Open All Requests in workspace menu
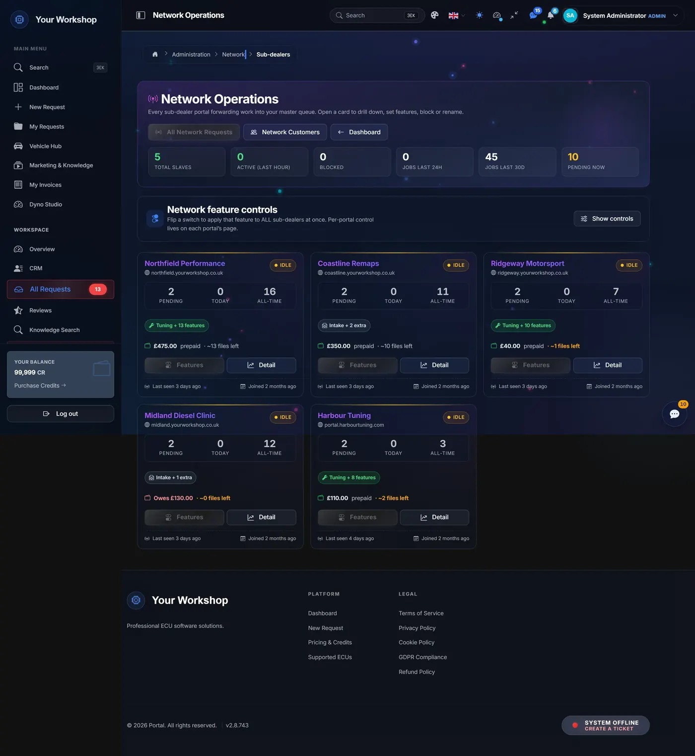The image size is (695, 756). pyautogui.click(x=61, y=289)
